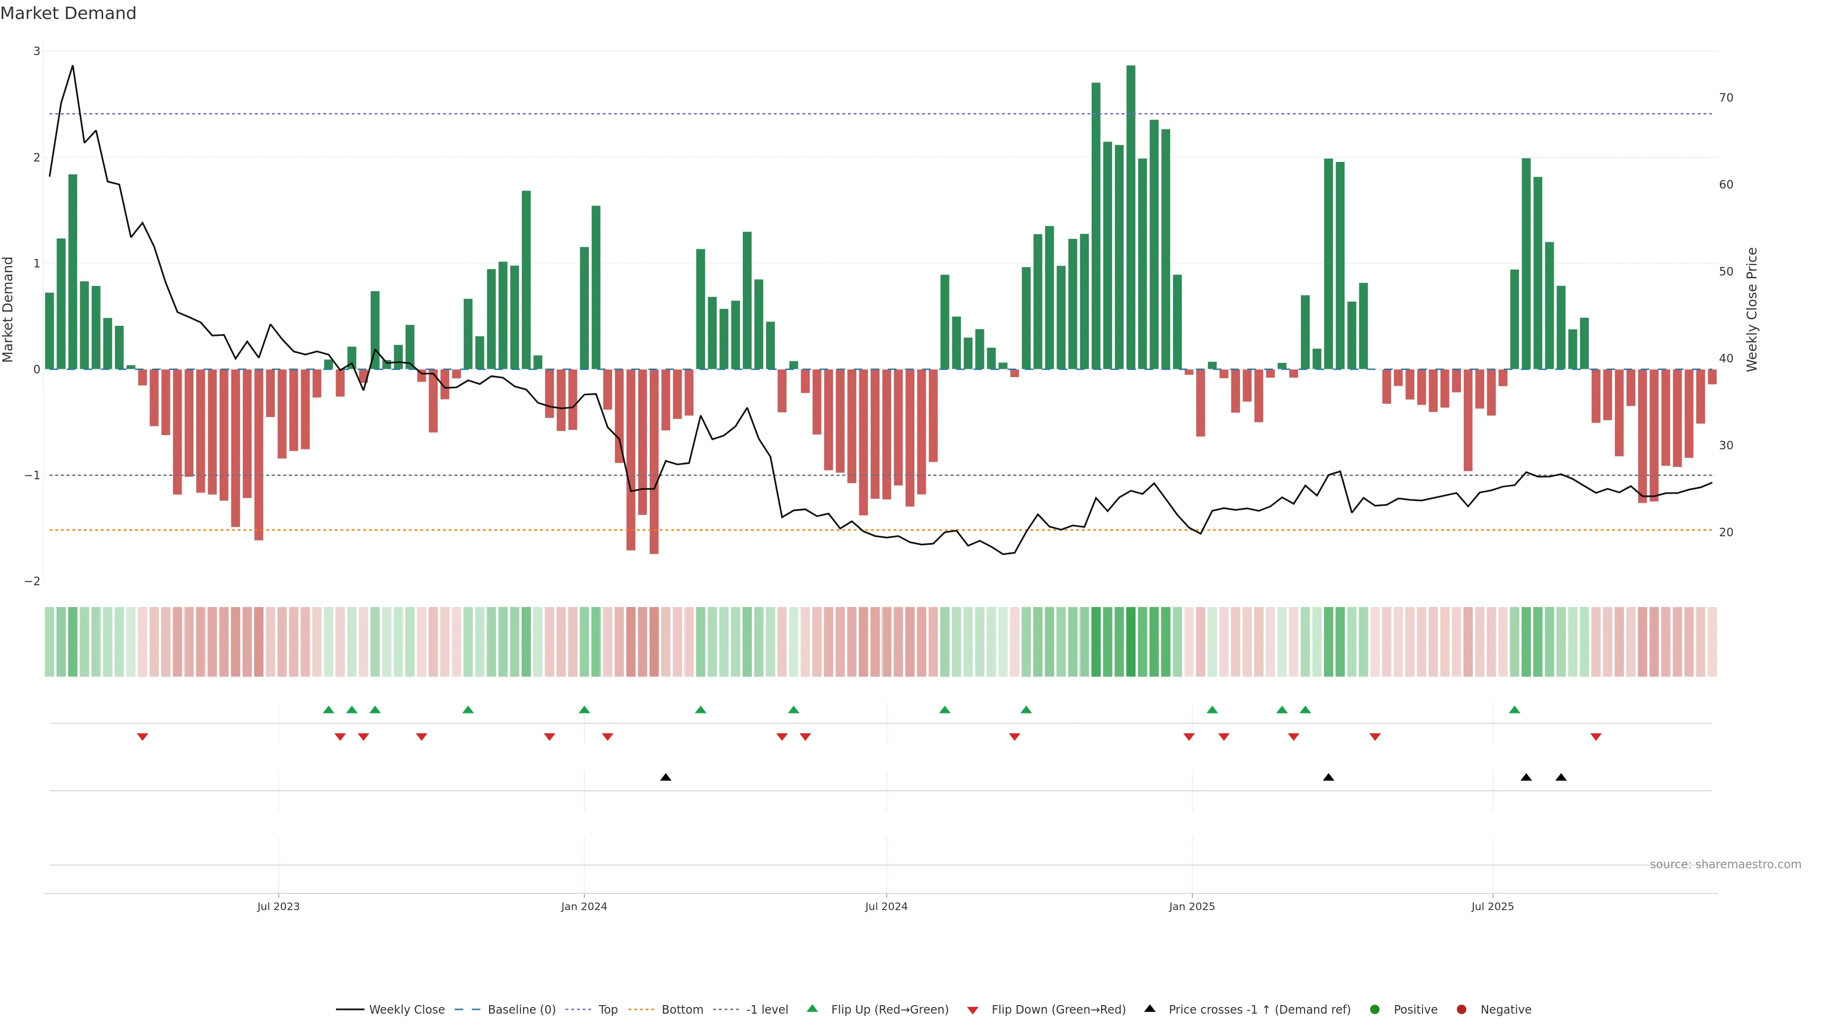Click the Market Demand chart title
The image size is (1825, 1026).
tap(68, 13)
